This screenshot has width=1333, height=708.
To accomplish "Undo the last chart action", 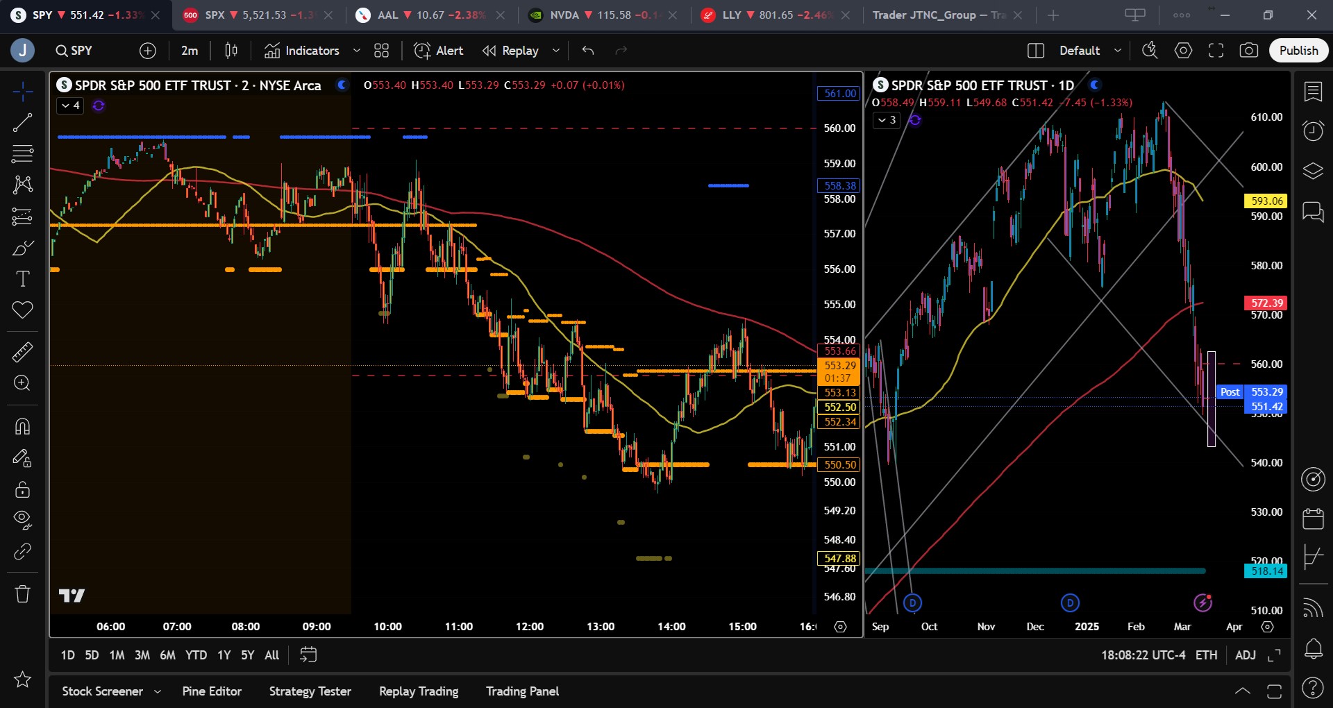I will (x=588, y=51).
